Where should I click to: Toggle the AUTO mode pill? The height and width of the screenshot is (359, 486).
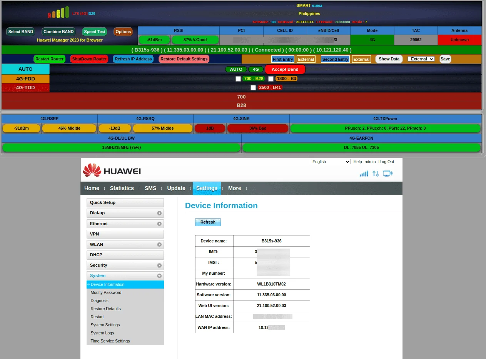click(x=236, y=69)
